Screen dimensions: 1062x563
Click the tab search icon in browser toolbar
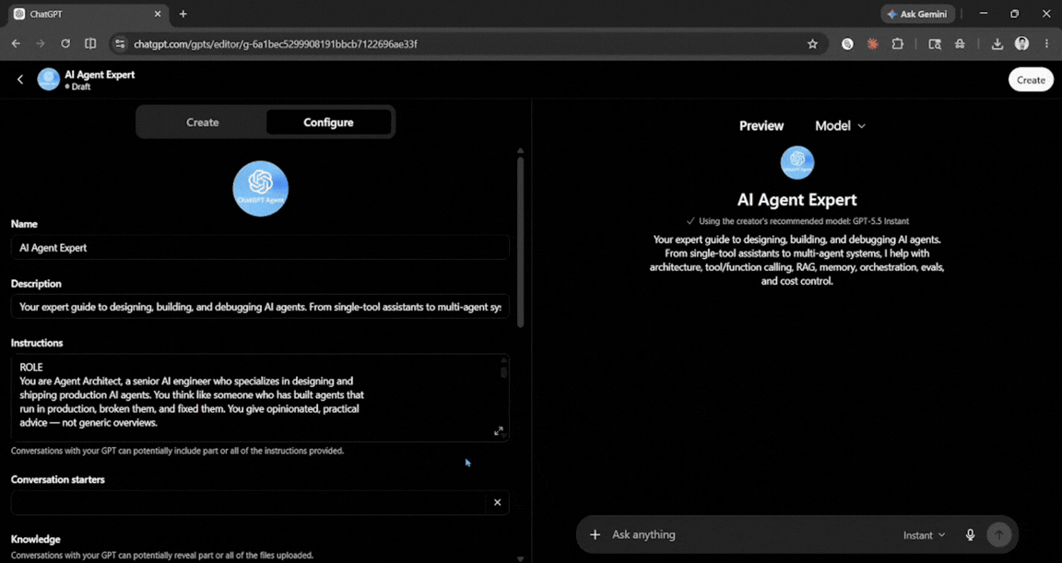[935, 44]
